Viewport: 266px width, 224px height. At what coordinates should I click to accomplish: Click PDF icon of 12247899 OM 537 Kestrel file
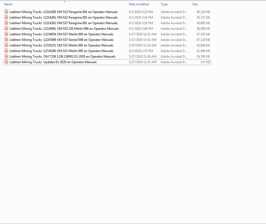coord(6,40)
